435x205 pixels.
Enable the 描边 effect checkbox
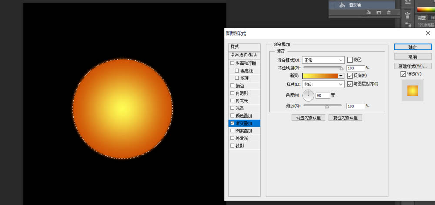[232, 86]
